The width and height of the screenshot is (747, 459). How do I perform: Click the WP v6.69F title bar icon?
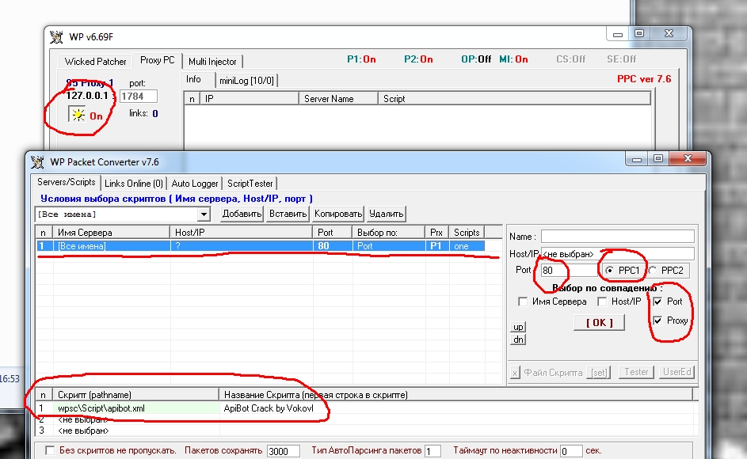[56, 36]
